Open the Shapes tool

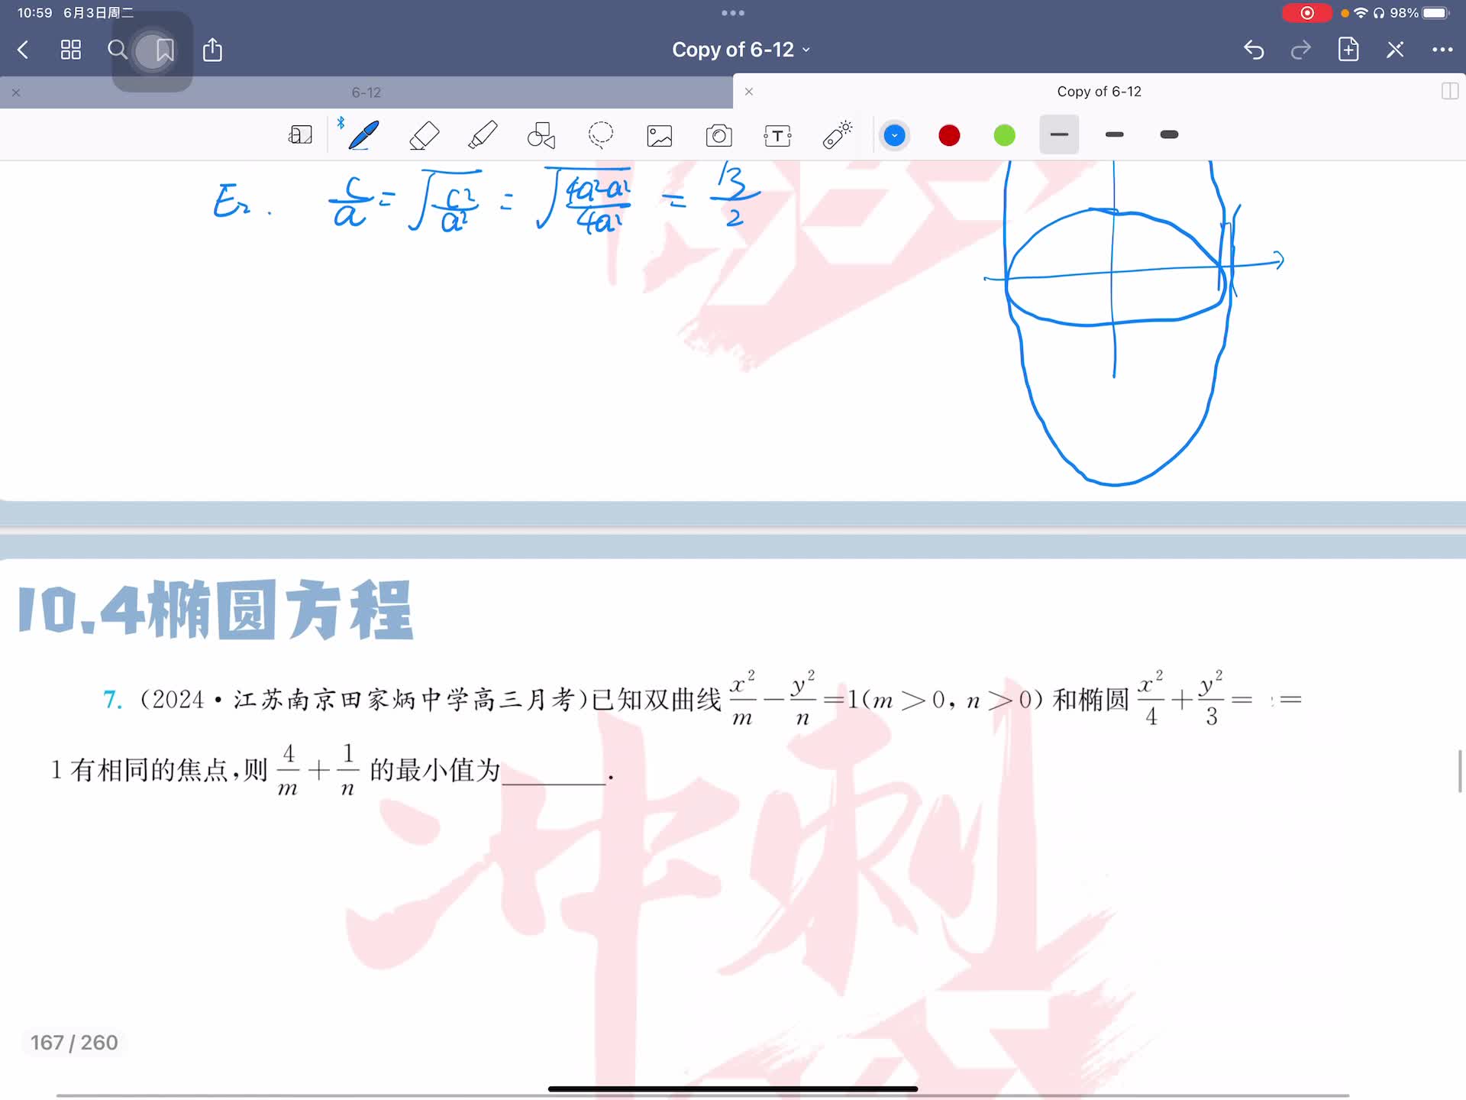(x=541, y=135)
